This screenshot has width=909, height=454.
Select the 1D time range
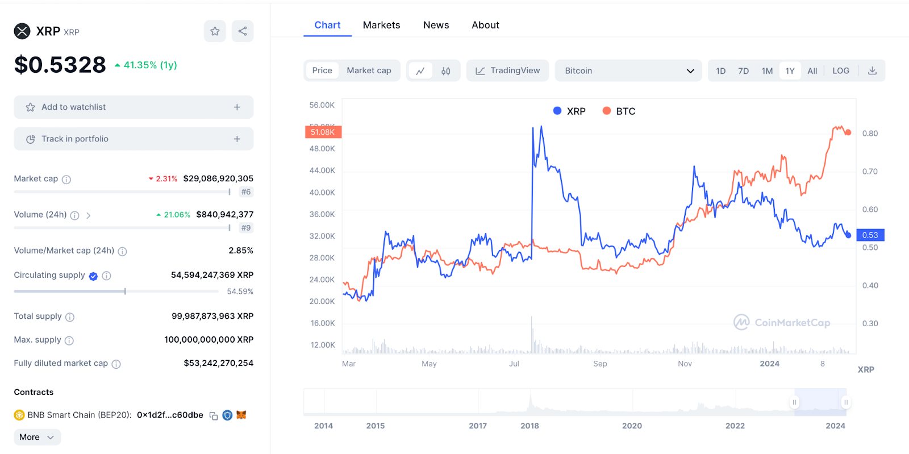(x=720, y=71)
